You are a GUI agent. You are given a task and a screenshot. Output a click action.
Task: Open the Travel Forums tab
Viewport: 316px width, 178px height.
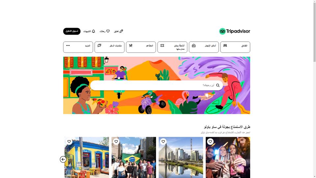point(109,47)
